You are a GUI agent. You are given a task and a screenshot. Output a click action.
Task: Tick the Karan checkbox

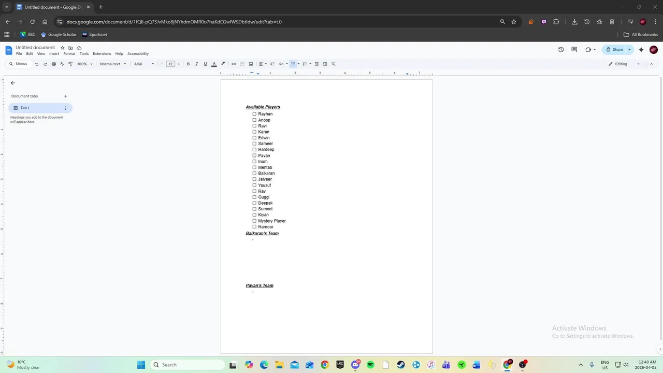pyautogui.click(x=254, y=132)
